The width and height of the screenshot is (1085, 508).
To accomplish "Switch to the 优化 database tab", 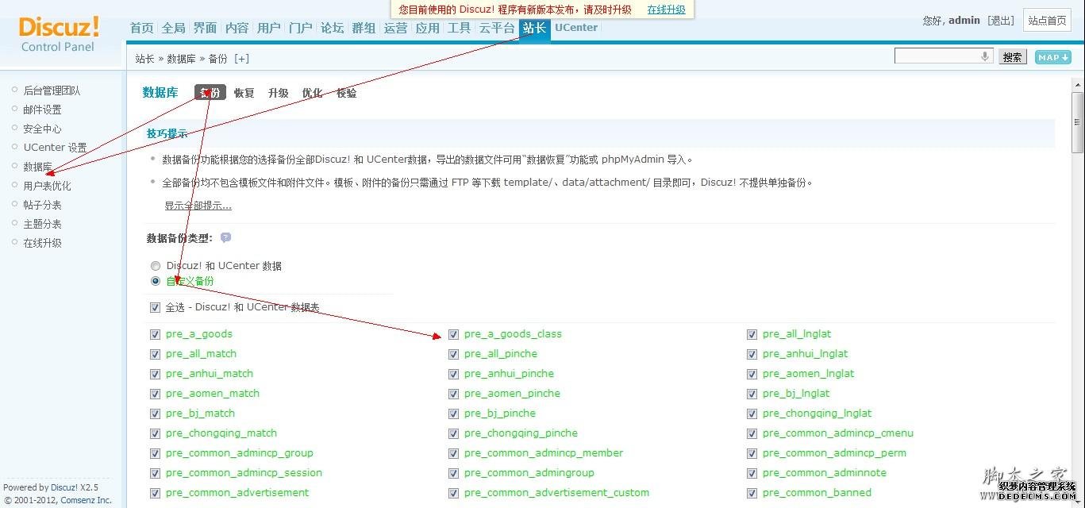I will click(312, 93).
